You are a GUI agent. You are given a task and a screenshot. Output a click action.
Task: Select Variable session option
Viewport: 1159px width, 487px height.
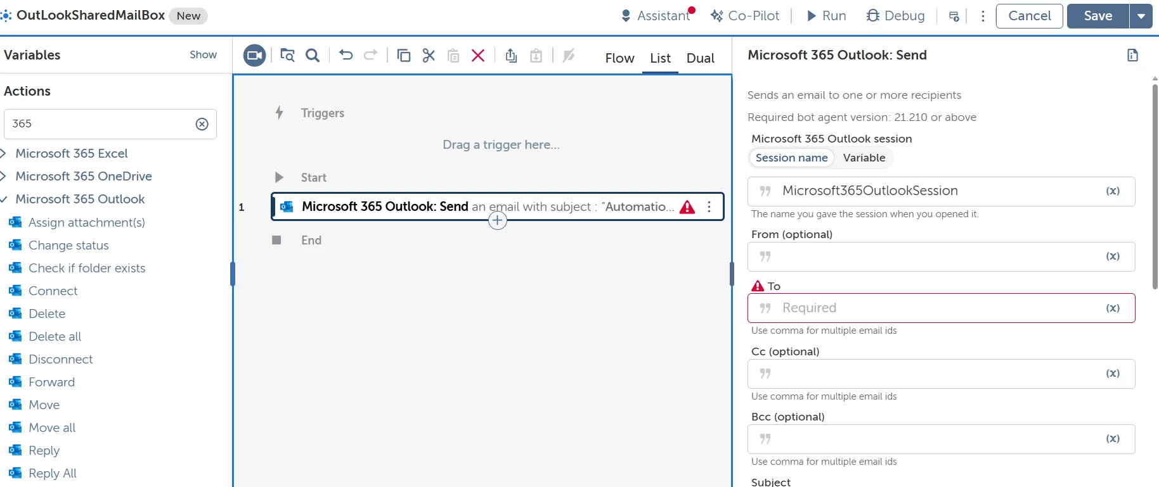(x=864, y=158)
